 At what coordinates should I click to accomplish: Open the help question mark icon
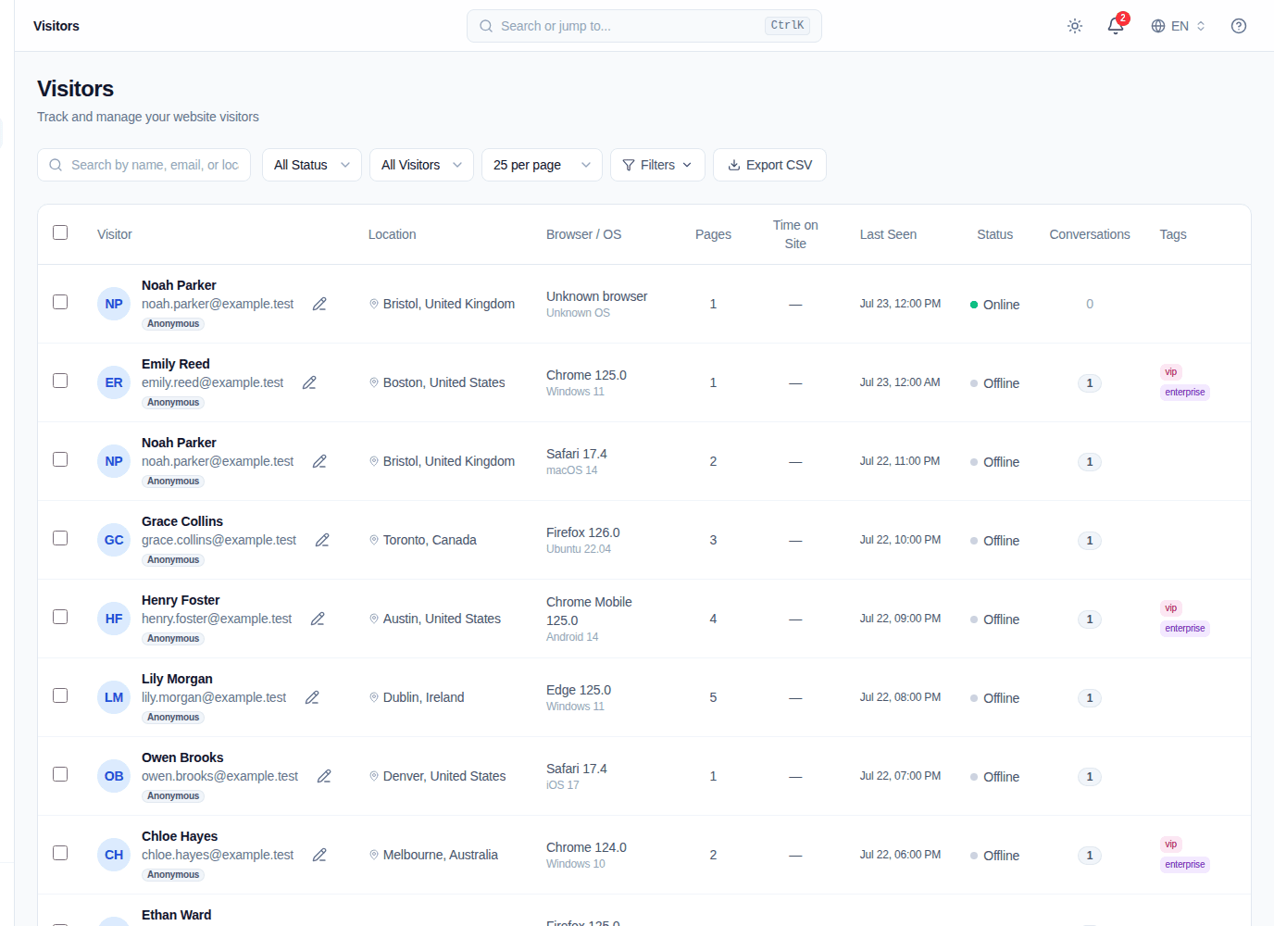pyautogui.click(x=1239, y=26)
